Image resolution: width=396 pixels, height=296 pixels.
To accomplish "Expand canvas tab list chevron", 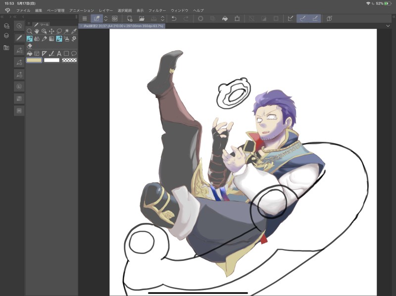I will point(388,26).
